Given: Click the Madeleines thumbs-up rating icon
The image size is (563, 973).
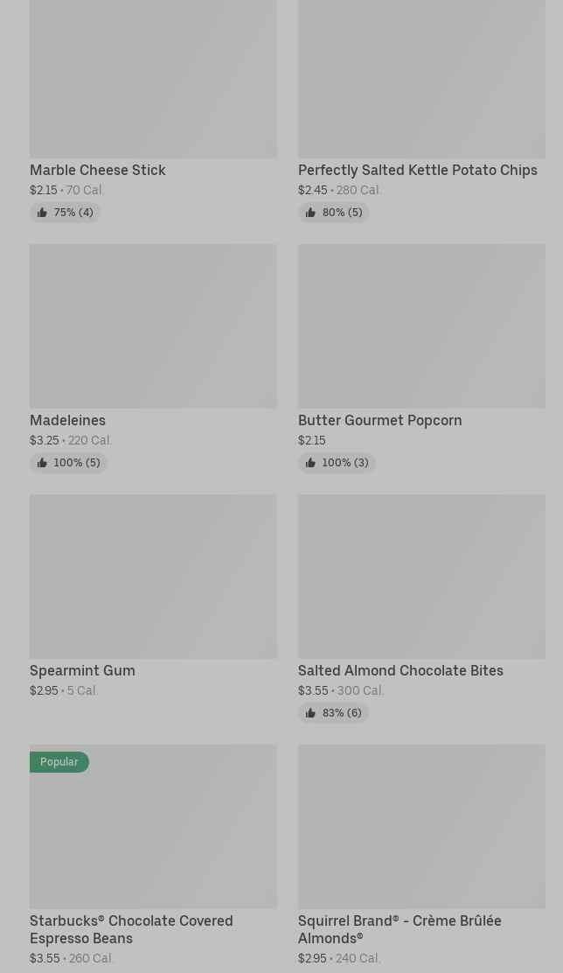Looking at the screenshot, I should coord(42,463).
